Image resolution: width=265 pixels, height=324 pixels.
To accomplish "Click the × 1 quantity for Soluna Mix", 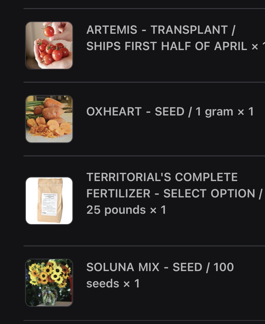I will pos(131,284).
